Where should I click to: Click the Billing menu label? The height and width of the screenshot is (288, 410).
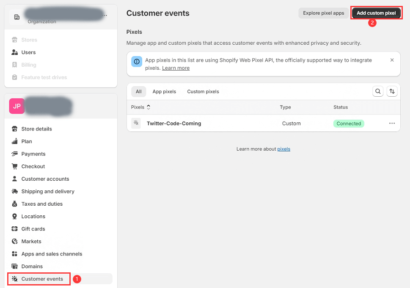click(29, 65)
